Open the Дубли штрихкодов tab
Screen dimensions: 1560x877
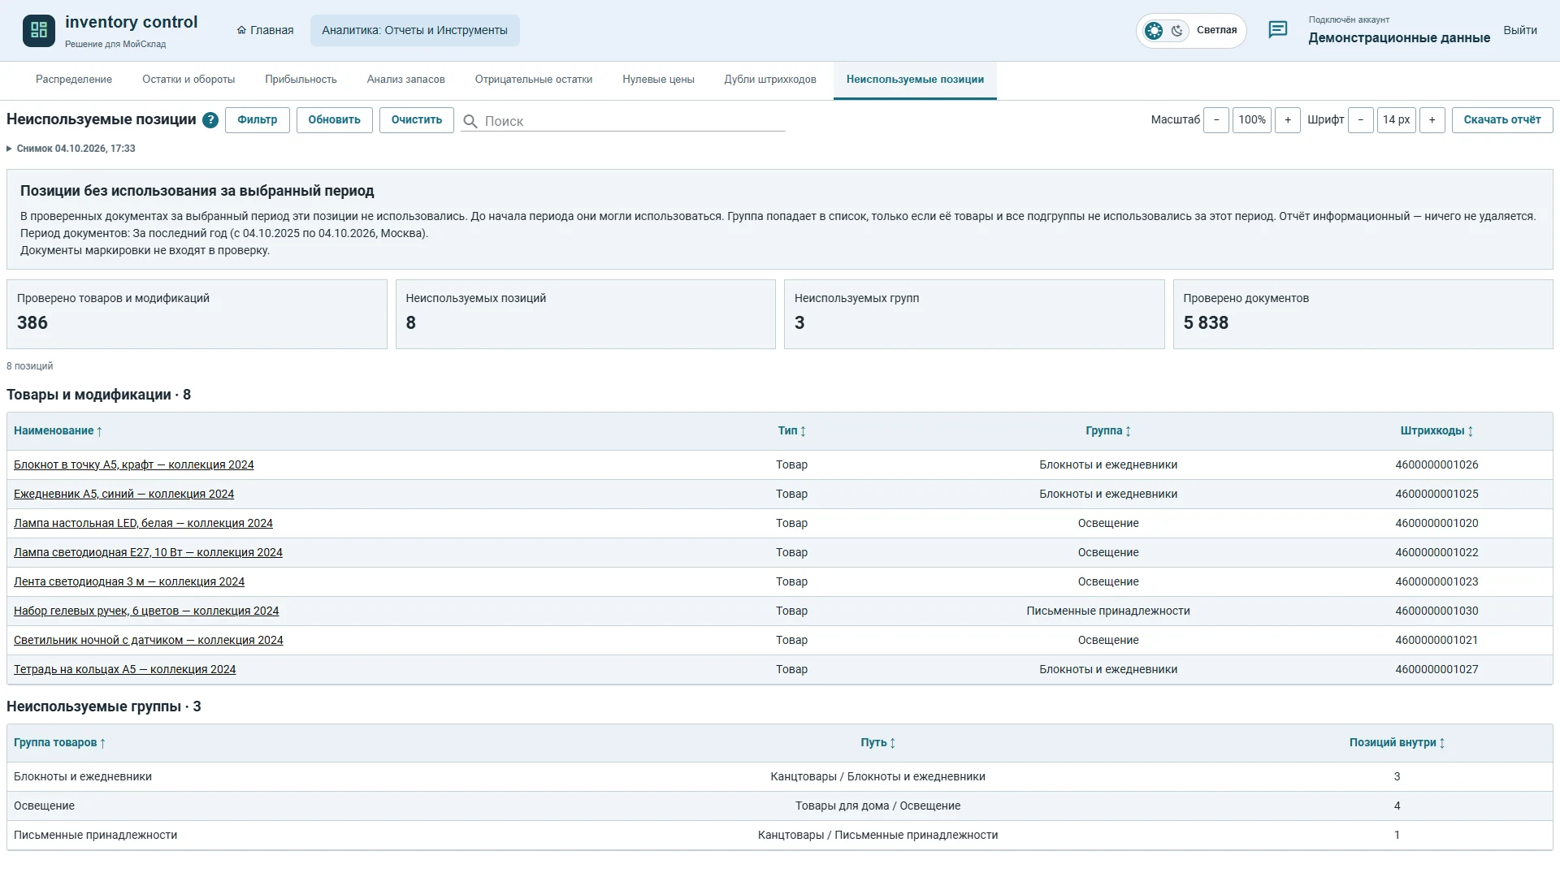770,80
